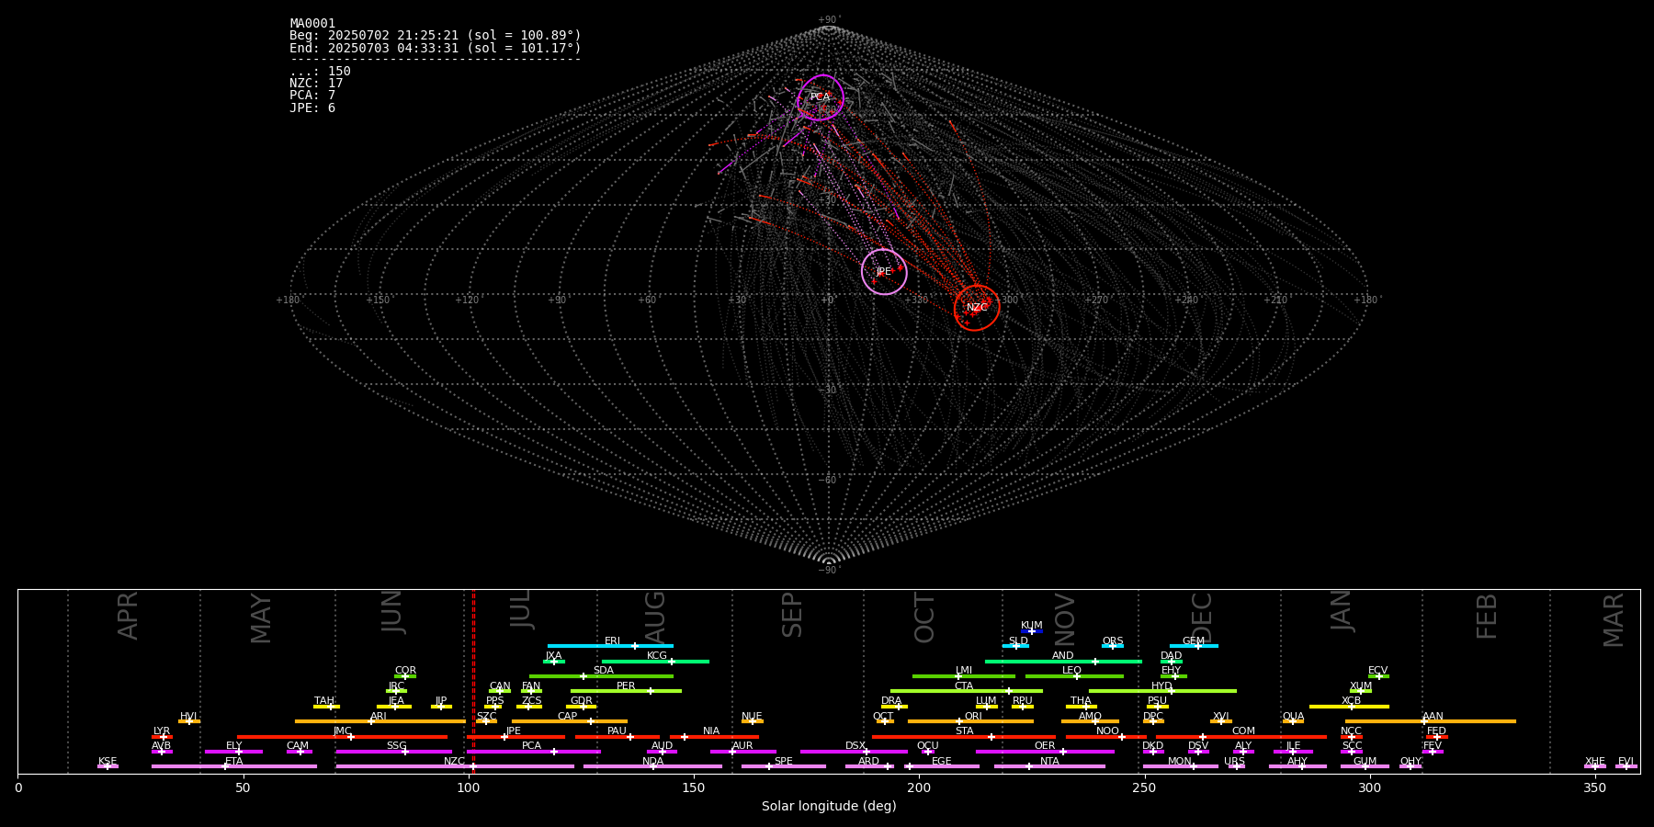Click the KSE shower label

pyautogui.click(x=108, y=762)
